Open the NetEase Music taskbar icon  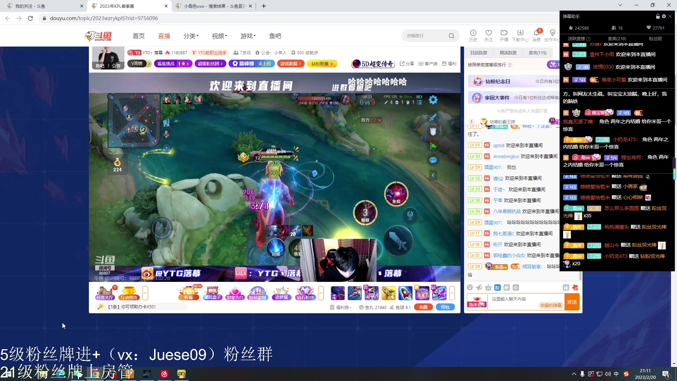[164, 374]
